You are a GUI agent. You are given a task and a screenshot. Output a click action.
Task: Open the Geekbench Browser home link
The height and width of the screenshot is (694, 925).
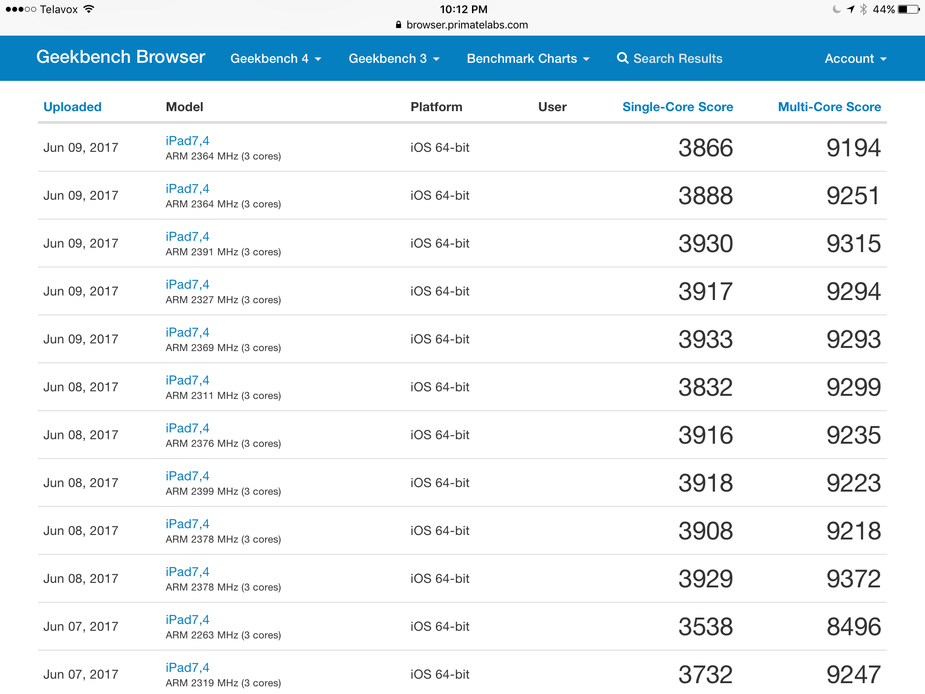click(121, 57)
